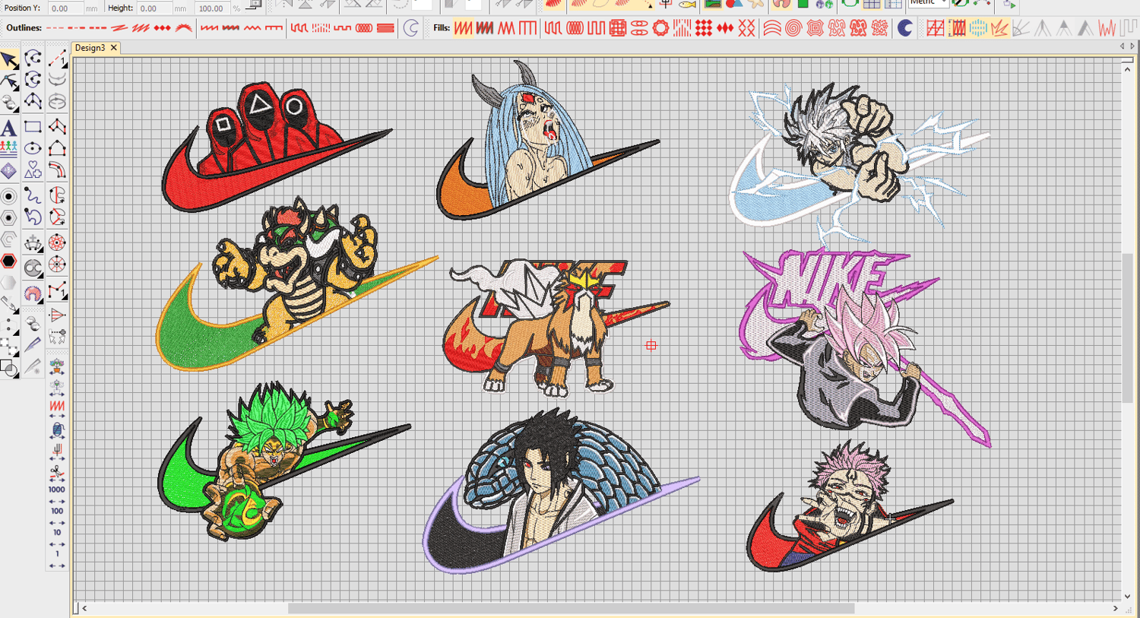Toggle the wavy contour fill stitch

(x=772, y=28)
